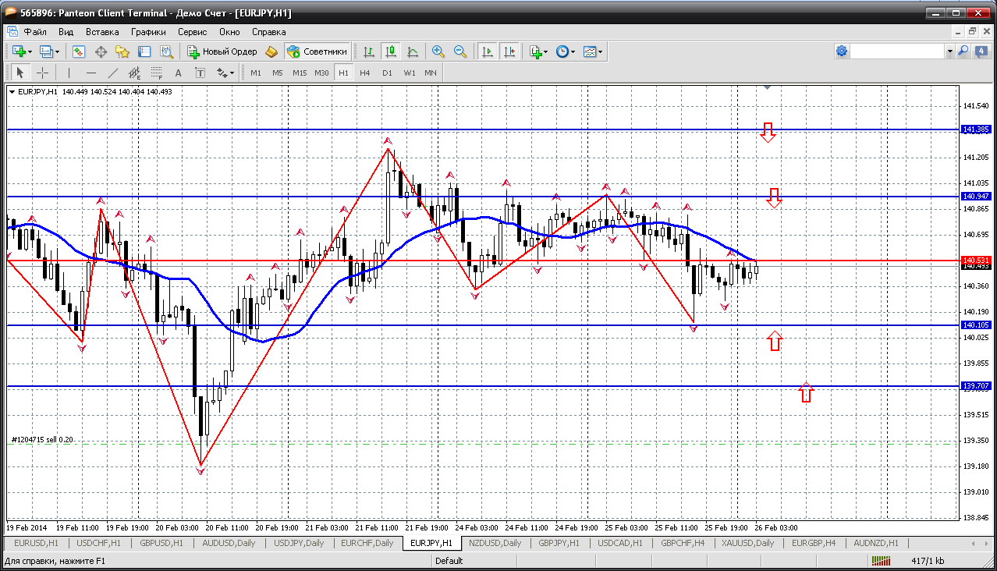Select the H4 timeframe
Viewport: 997px width, 571px height.
[x=365, y=73]
